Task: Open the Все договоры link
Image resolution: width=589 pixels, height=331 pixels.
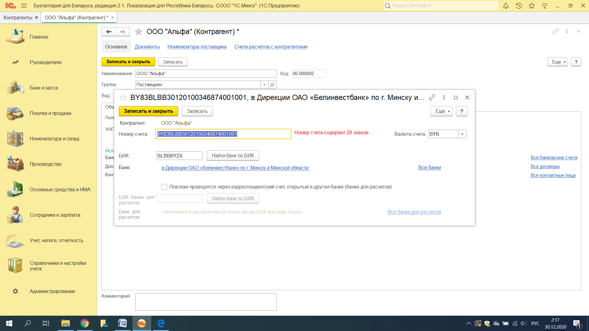Action: tap(545, 166)
